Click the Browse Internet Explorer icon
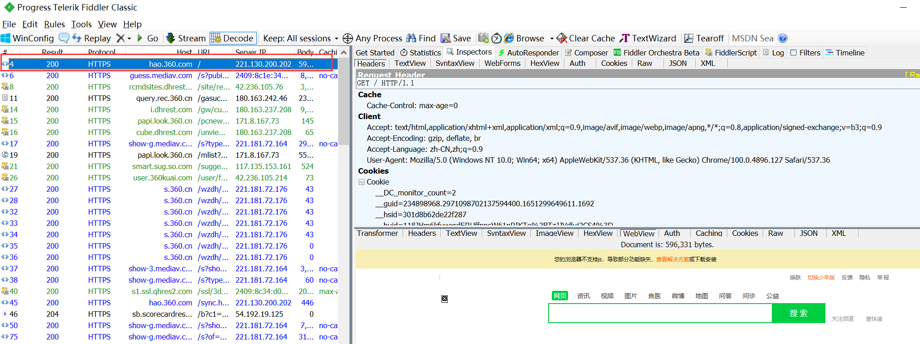The width and height of the screenshot is (920, 344). point(509,38)
